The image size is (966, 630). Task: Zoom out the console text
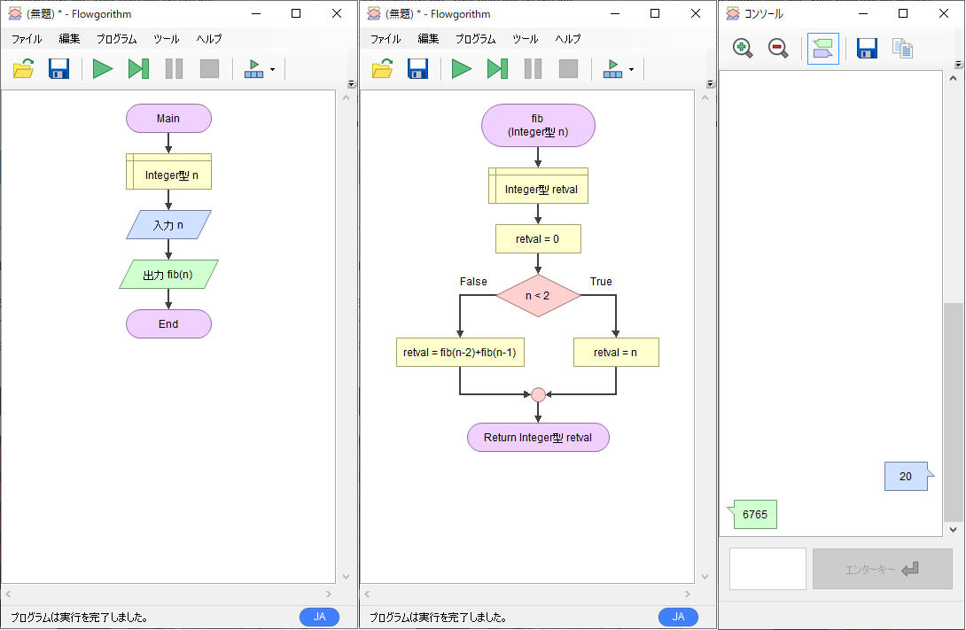(x=779, y=48)
